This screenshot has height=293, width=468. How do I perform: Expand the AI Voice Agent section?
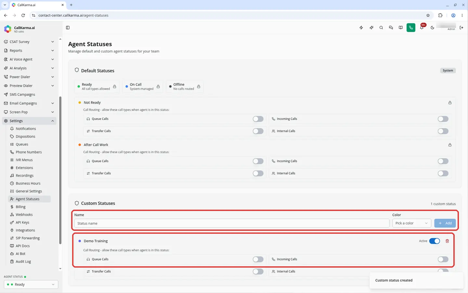pos(29,59)
